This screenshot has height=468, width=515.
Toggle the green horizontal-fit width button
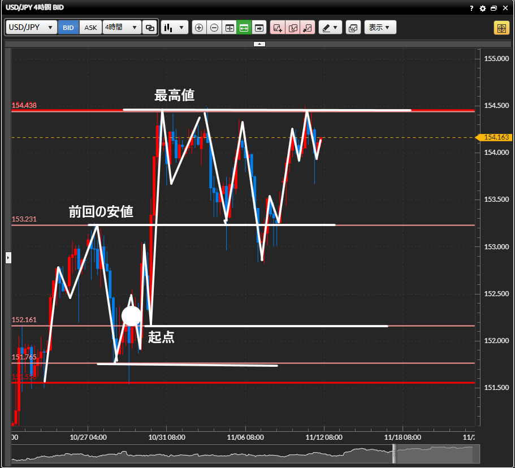244,27
